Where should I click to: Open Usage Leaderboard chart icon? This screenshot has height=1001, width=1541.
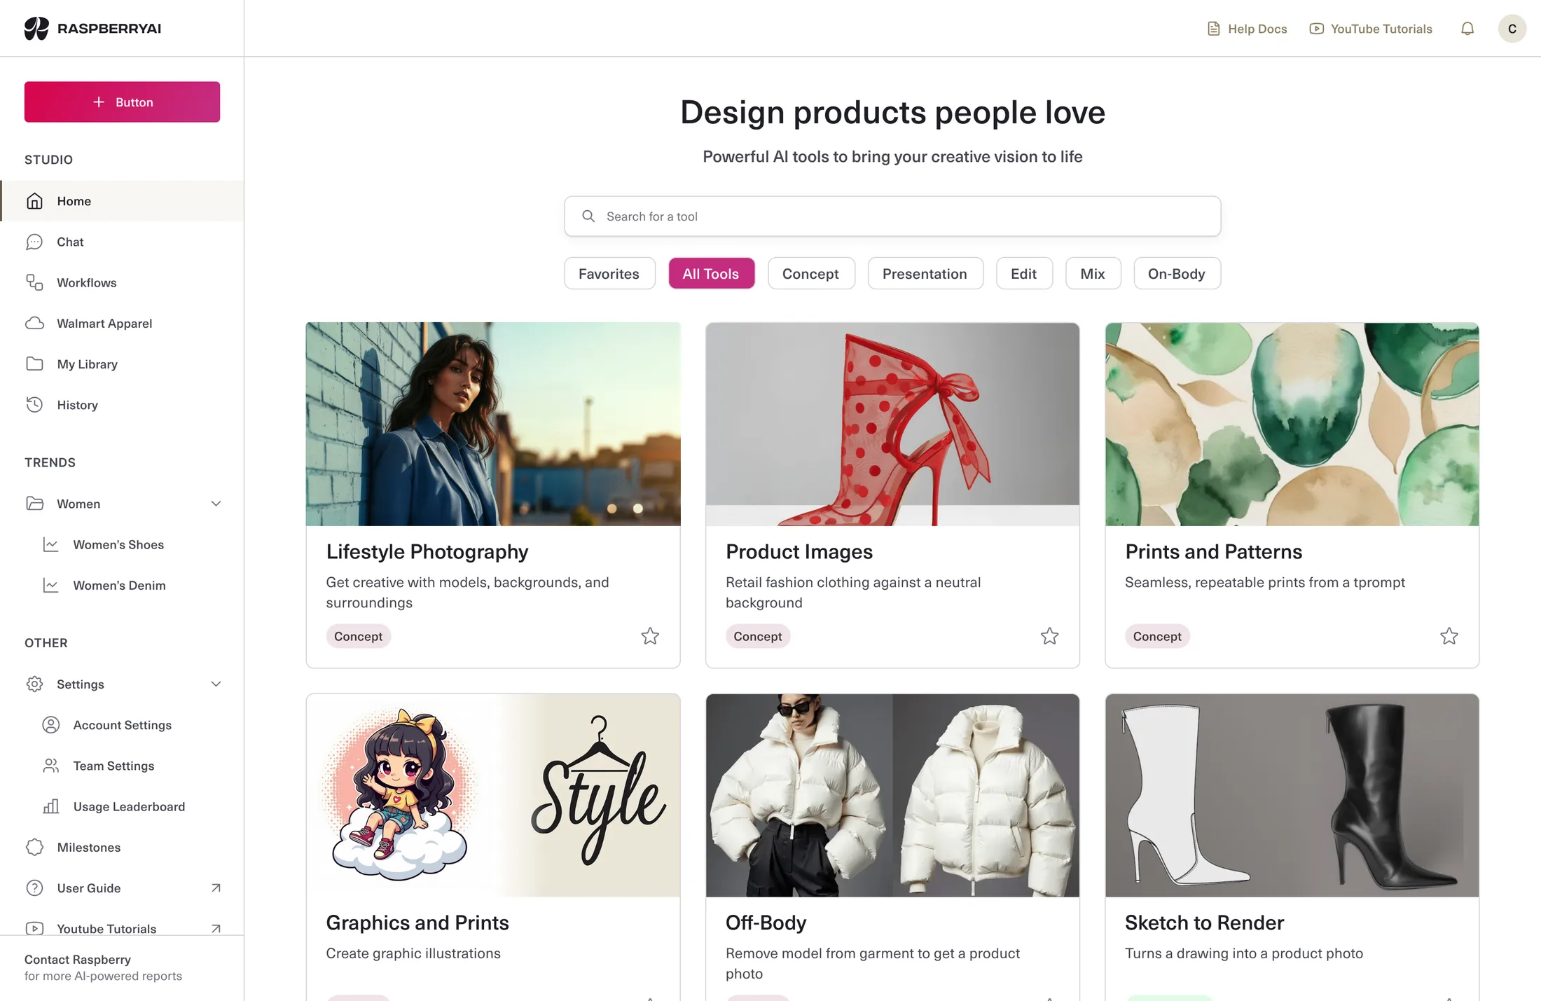[51, 806]
